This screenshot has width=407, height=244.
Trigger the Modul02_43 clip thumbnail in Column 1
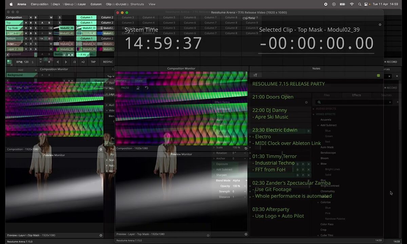pos(79,33)
